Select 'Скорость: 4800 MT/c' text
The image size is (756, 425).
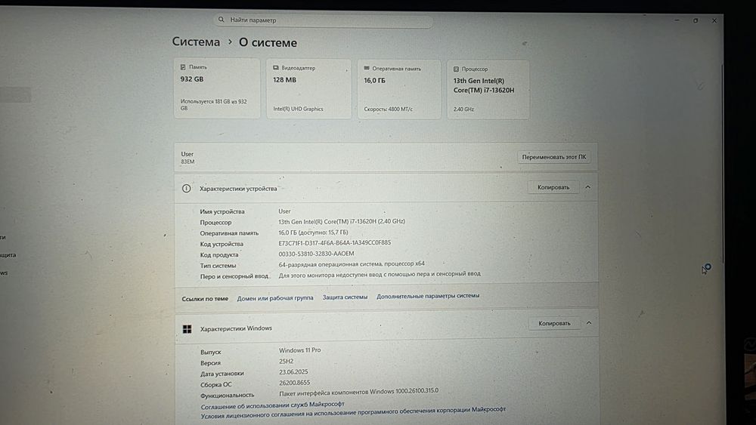tap(388, 109)
